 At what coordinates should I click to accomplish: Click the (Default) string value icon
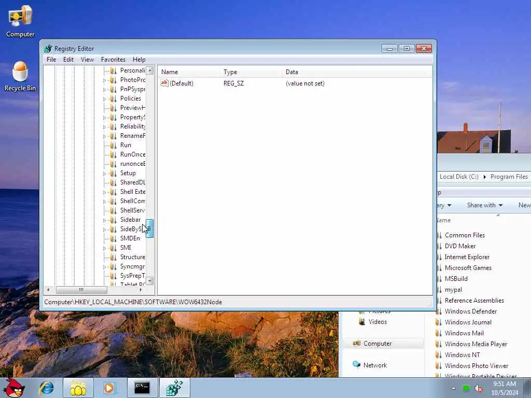pos(164,83)
